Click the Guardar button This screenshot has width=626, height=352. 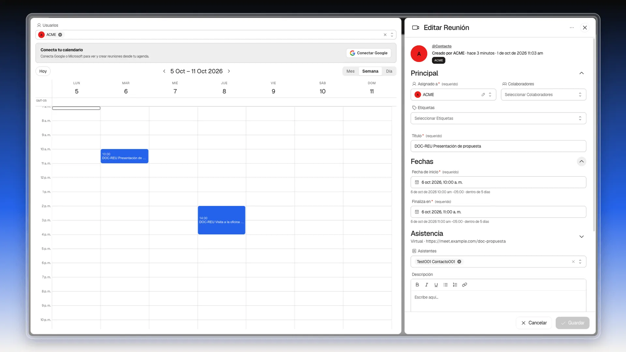pyautogui.click(x=573, y=323)
